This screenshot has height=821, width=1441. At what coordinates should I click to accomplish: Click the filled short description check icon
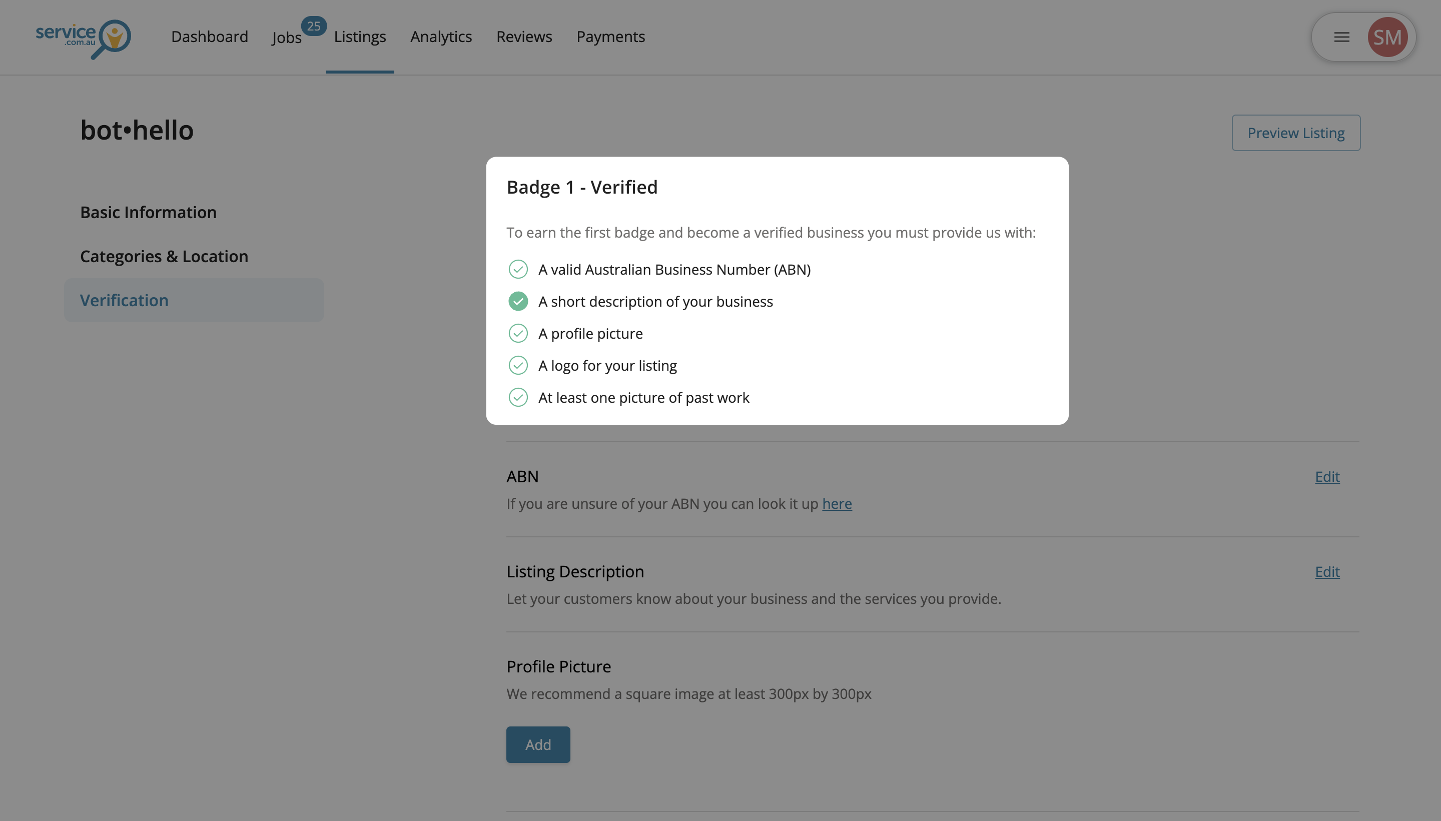(x=517, y=302)
